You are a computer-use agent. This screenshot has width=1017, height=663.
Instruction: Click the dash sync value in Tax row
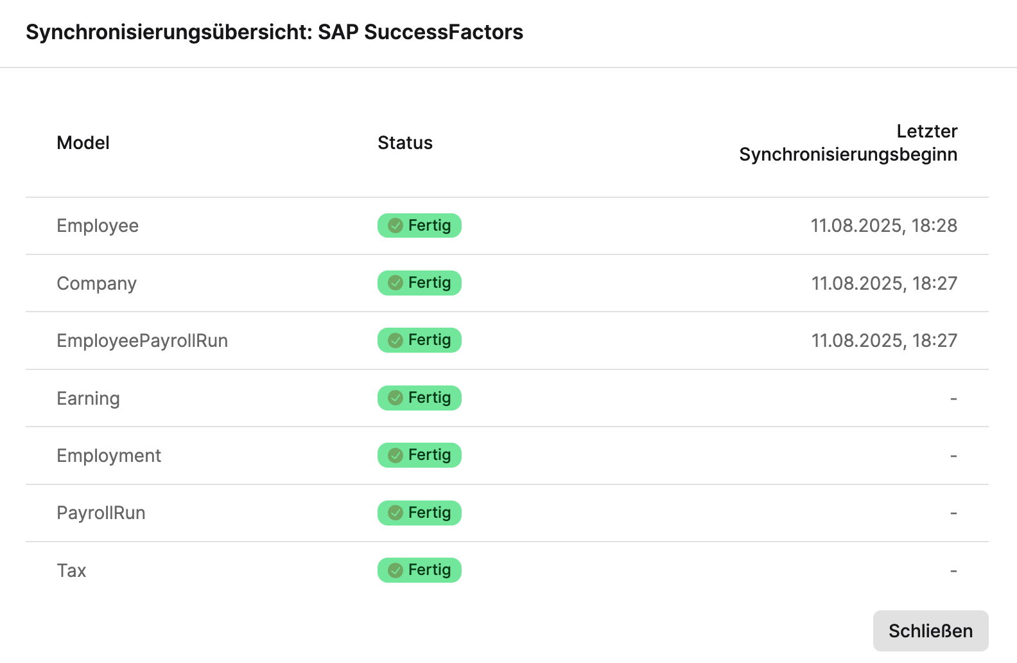[953, 571]
